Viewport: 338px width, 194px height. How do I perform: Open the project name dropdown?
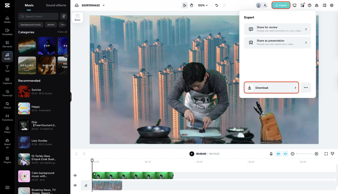103,5
